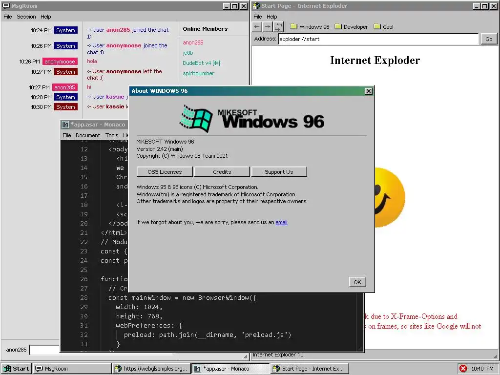
Task: Click the red error icon in system tray
Action: tap(463, 369)
